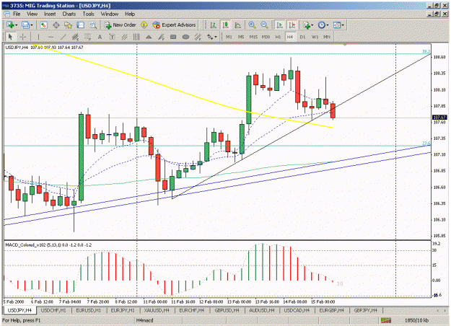Show the Data Window crosshair icon

[56, 25]
